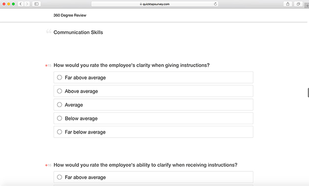Viewport: 309px width, 186px height.
Task: Click the Safari forward arrow
Action: 27,4
